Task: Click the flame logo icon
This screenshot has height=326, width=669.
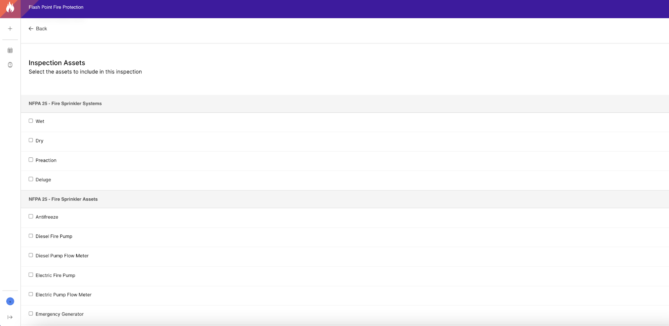Action: point(10,7)
